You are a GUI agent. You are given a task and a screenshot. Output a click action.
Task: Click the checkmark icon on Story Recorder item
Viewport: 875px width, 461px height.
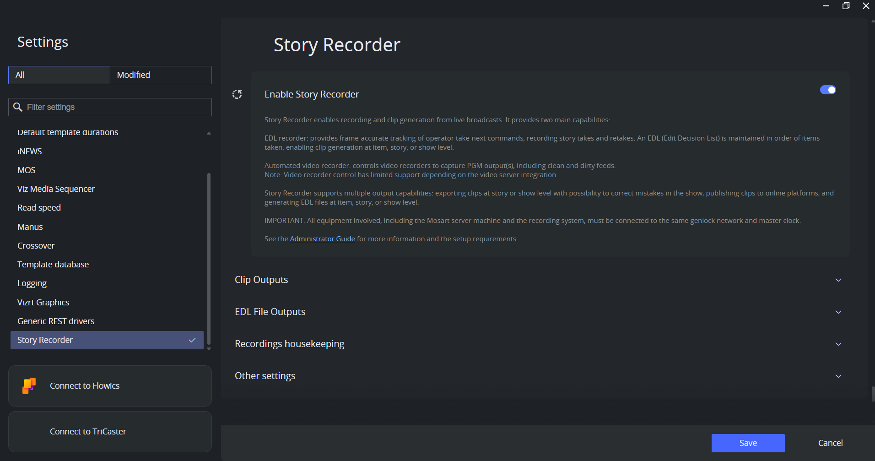192,340
